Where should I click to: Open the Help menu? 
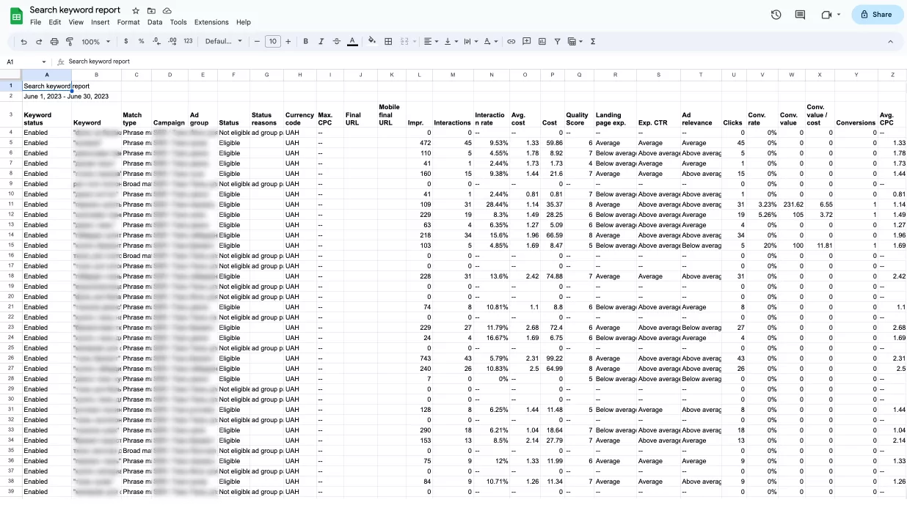[244, 23]
